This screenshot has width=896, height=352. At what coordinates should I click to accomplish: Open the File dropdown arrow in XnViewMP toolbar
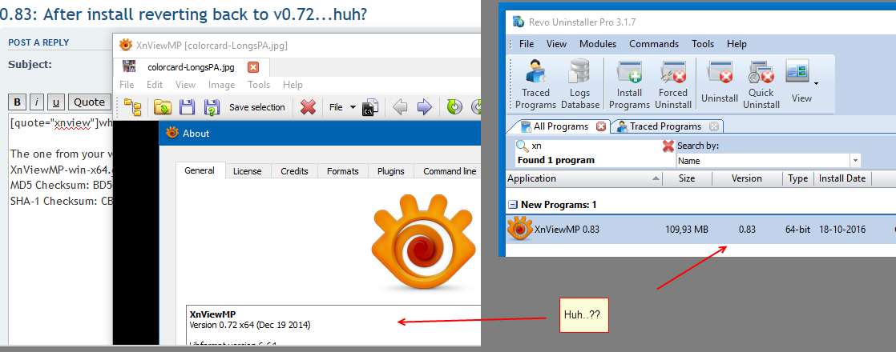pyautogui.click(x=353, y=107)
